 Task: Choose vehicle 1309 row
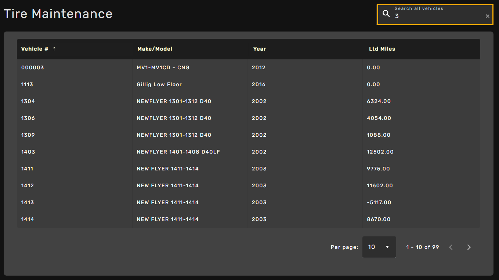(x=28, y=135)
